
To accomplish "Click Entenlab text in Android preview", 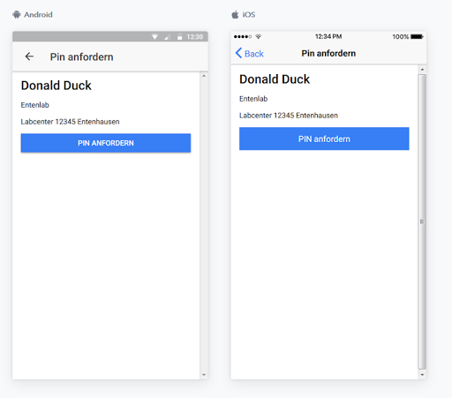I will [x=34, y=105].
